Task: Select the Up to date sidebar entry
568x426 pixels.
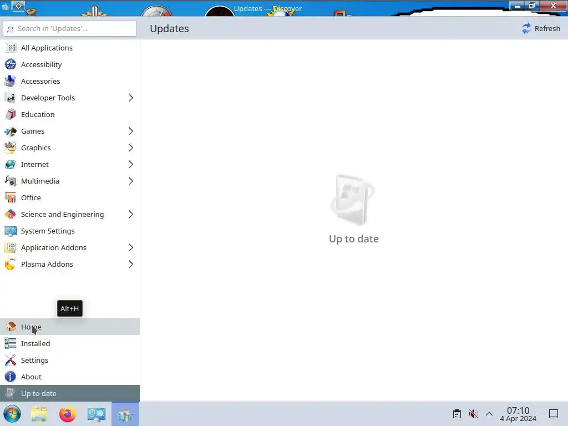Action: (70, 393)
